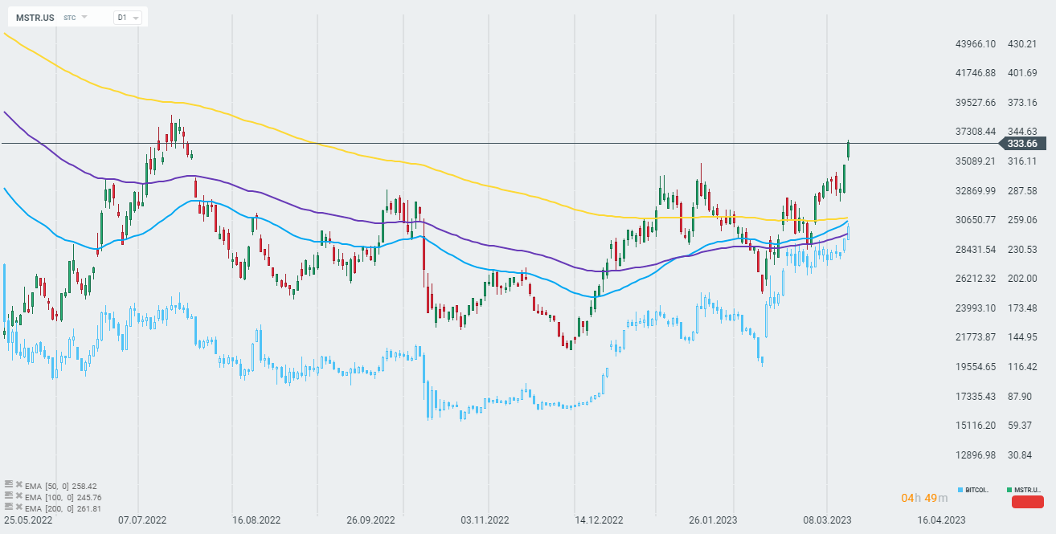
Task: Toggle the MSTR.US series in legend
Action: [x=1027, y=489]
